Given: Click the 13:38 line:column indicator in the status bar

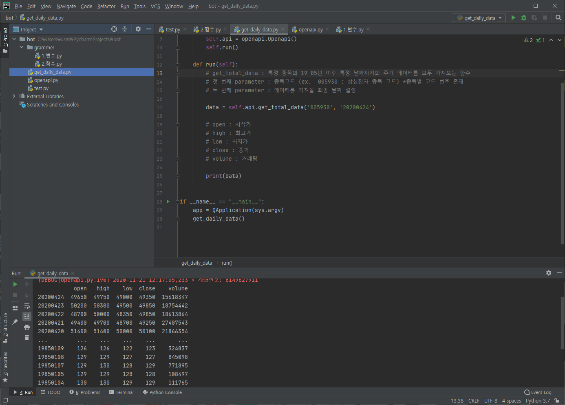Looking at the screenshot, I should click(457, 401).
